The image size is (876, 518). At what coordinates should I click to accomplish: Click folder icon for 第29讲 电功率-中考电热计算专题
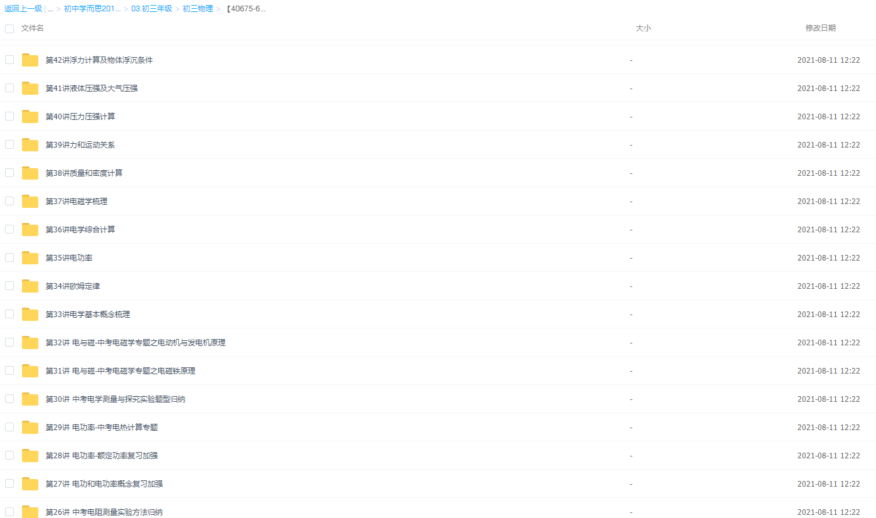[30, 428]
